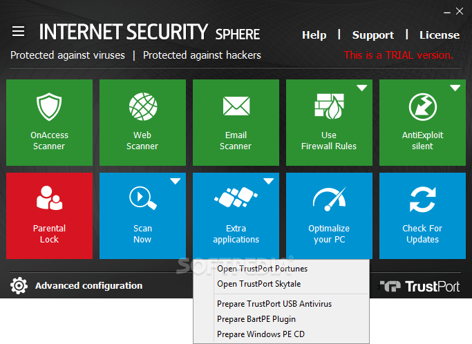472x344 pixels.
Task: Expand the Scan Now dropdown arrow
Action: [175, 182]
